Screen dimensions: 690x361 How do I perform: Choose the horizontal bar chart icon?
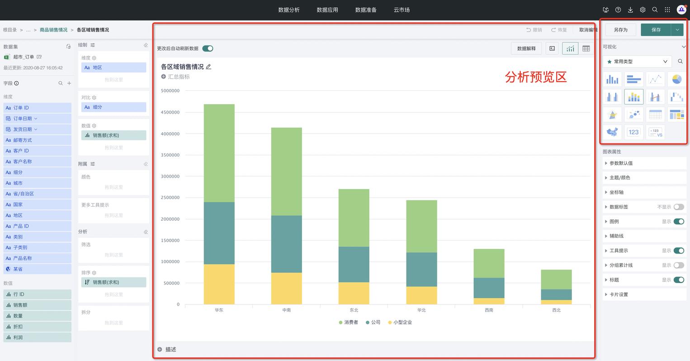[634, 79]
